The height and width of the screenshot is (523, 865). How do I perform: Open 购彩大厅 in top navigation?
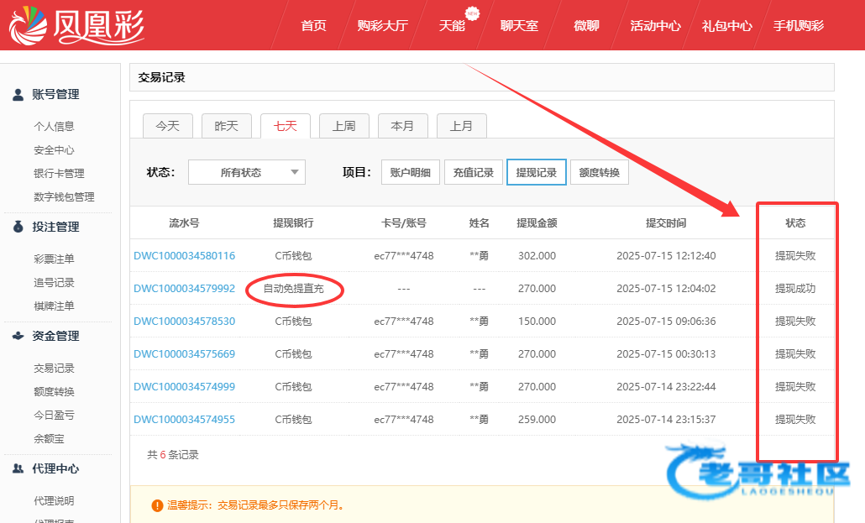(382, 25)
